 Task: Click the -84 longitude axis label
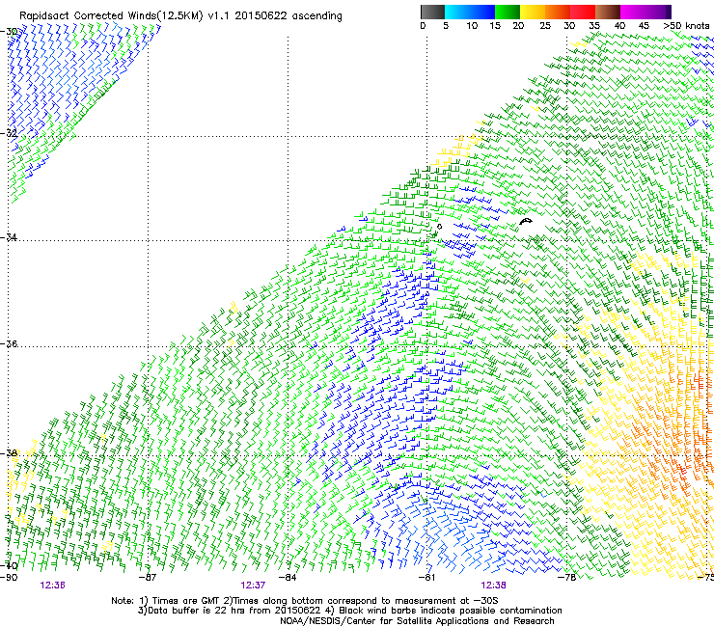point(288,577)
